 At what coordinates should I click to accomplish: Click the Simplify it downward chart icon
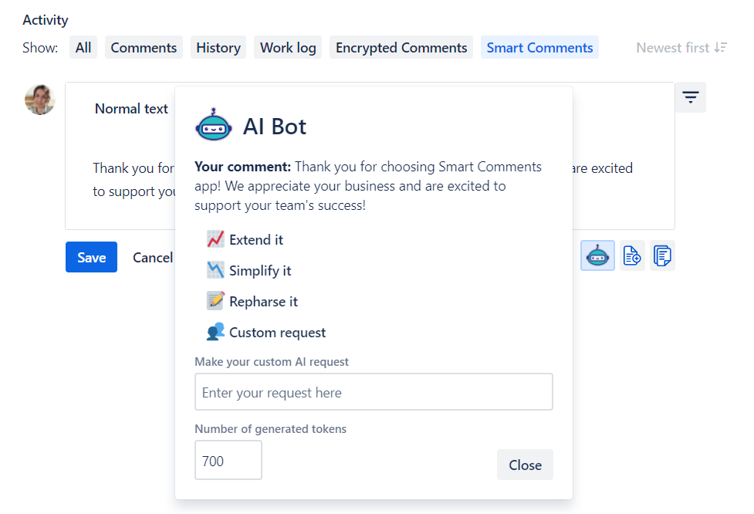tap(215, 271)
